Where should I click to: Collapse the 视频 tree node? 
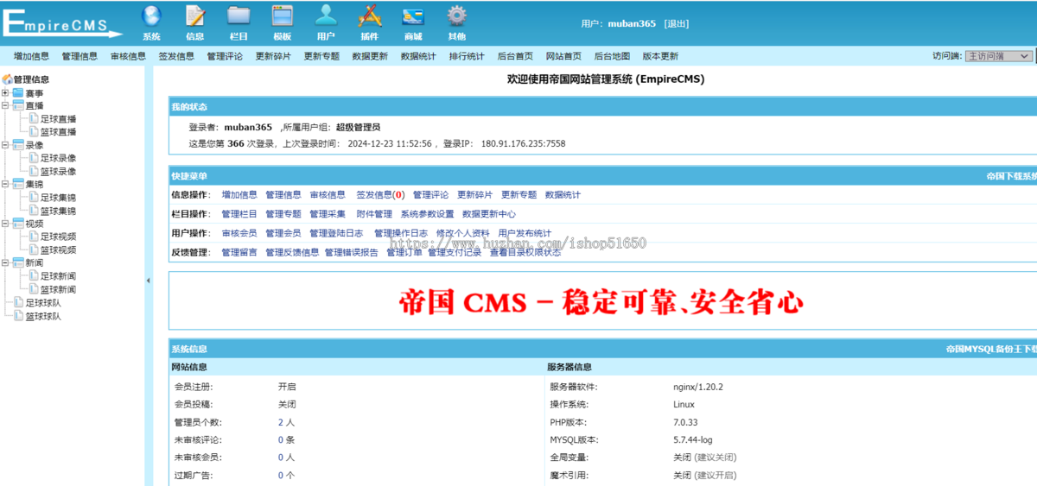6,224
